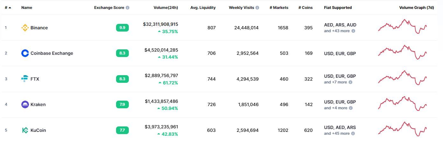This screenshot has height=143, width=443.
Task: Click FTX volume $2,889,756,797
Action: [x=161, y=75]
